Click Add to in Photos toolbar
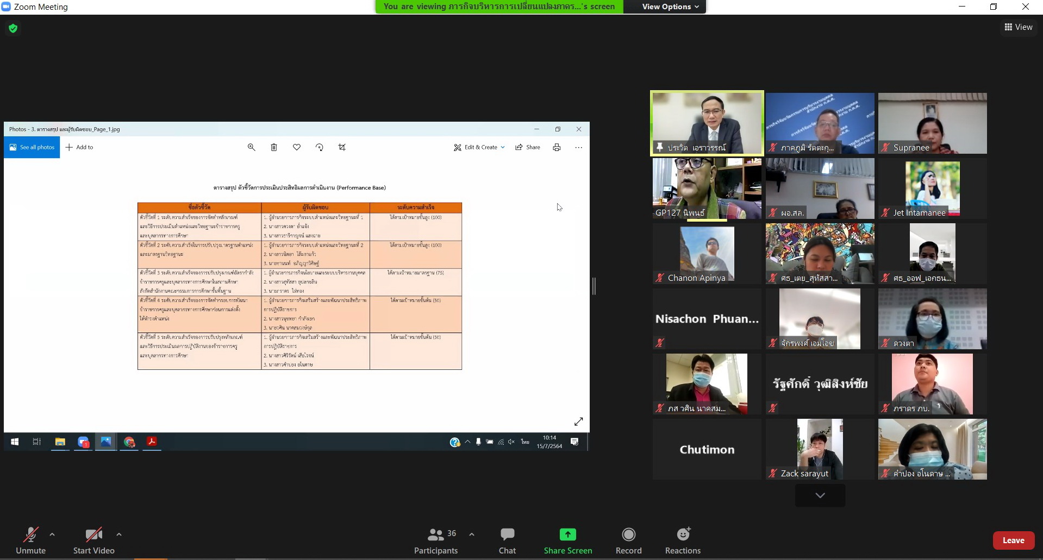Viewport: 1043px width, 560px height. pyautogui.click(x=79, y=147)
